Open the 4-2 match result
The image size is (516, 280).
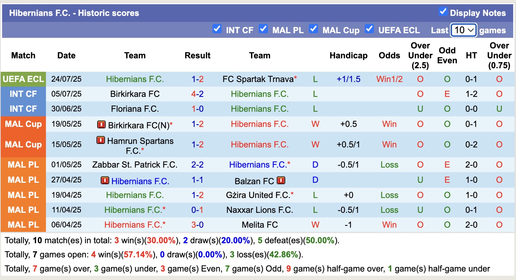(x=198, y=94)
